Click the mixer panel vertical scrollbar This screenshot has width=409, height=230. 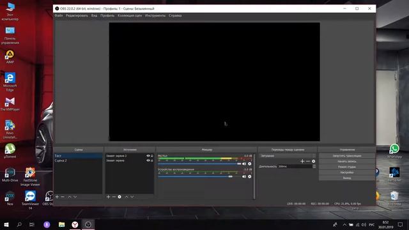(x=254, y=176)
